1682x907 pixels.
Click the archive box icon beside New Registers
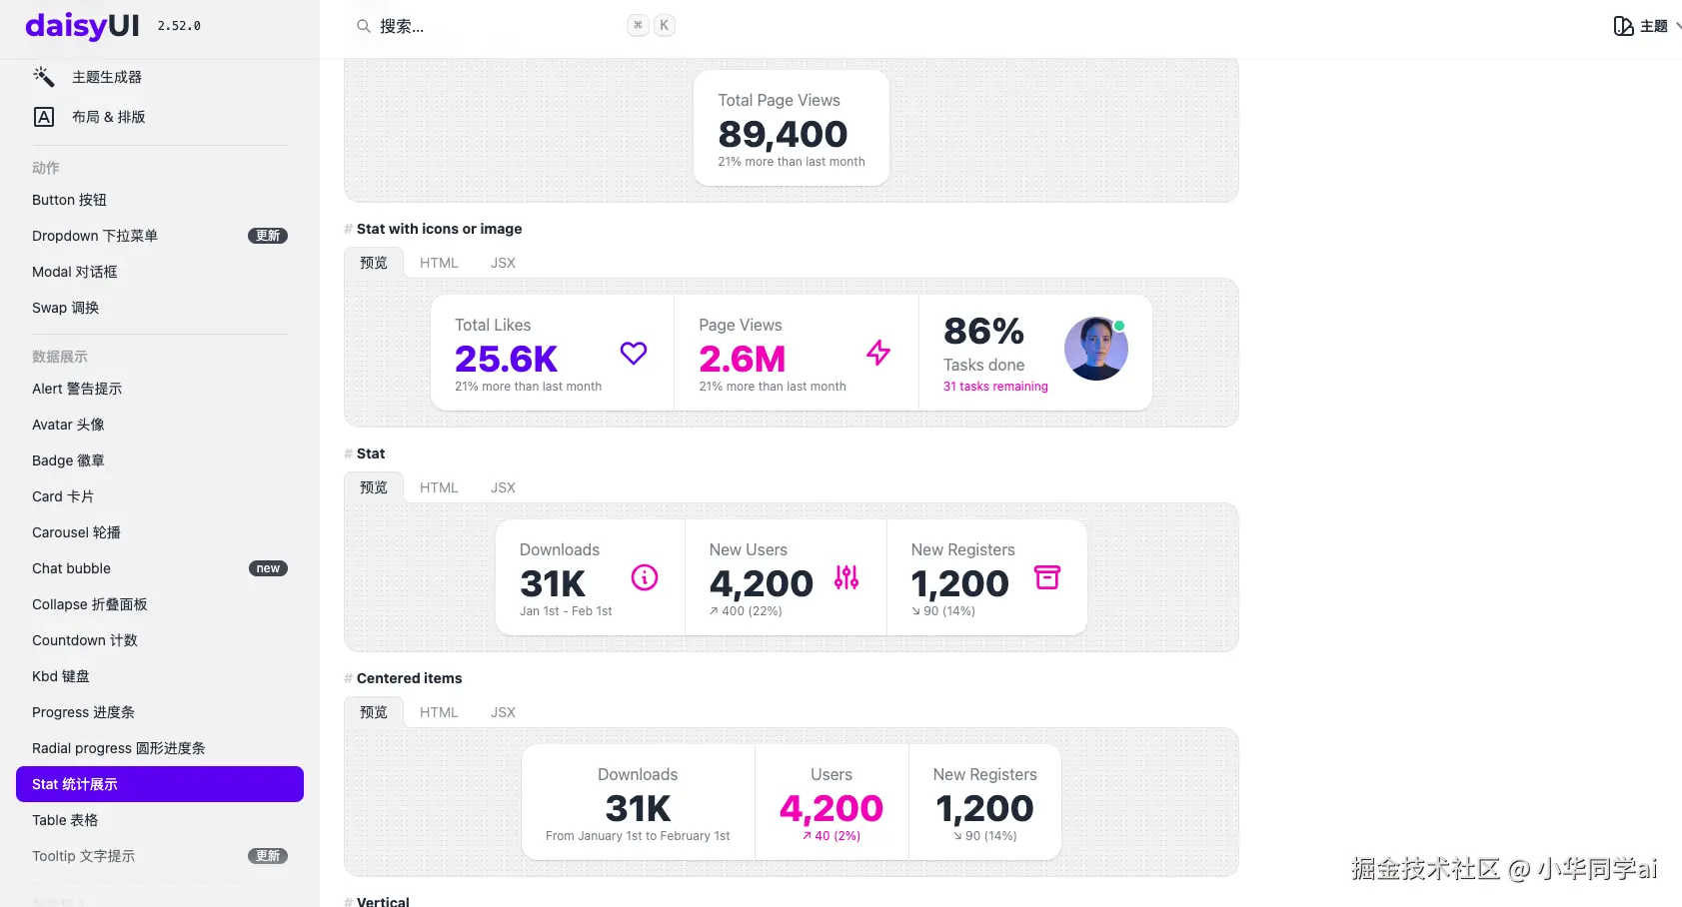[1047, 577]
